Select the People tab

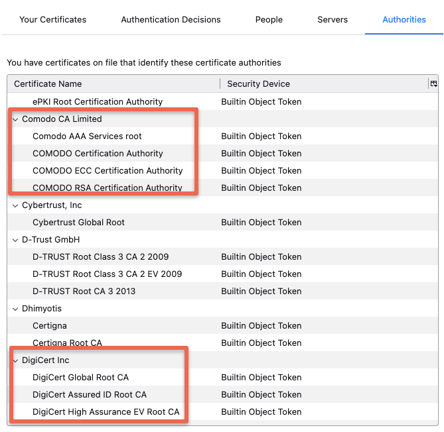click(x=269, y=19)
